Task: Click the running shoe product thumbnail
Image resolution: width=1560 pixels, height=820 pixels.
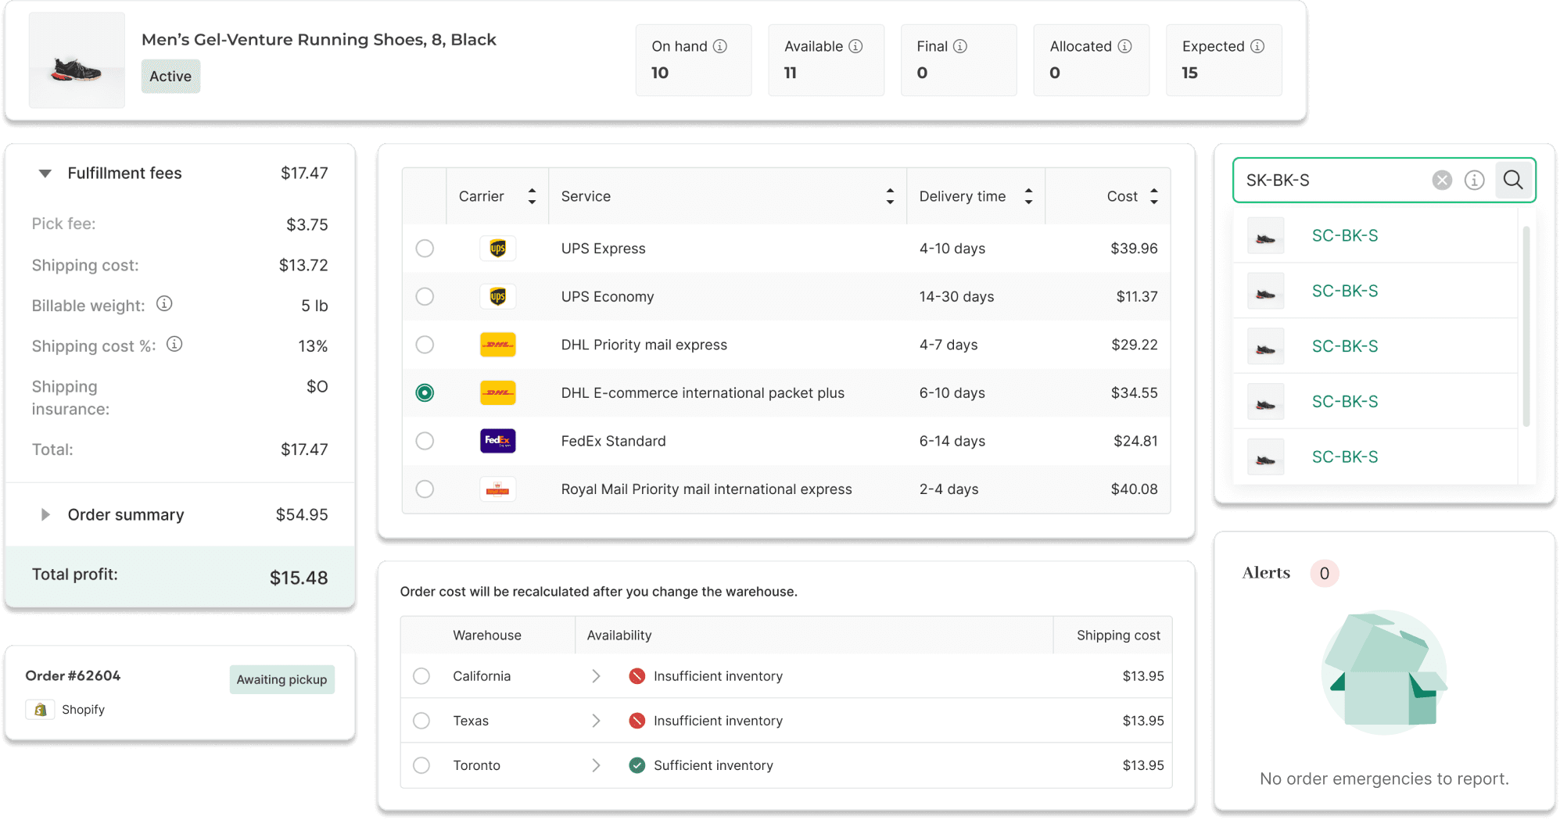Action: (x=77, y=61)
